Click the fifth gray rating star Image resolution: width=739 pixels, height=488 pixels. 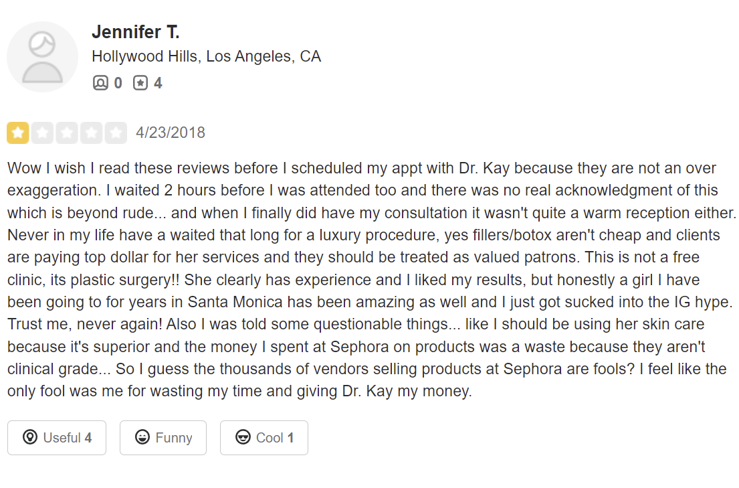(x=116, y=133)
